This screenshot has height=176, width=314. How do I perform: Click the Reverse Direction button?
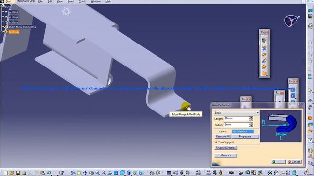pos(226,148)
